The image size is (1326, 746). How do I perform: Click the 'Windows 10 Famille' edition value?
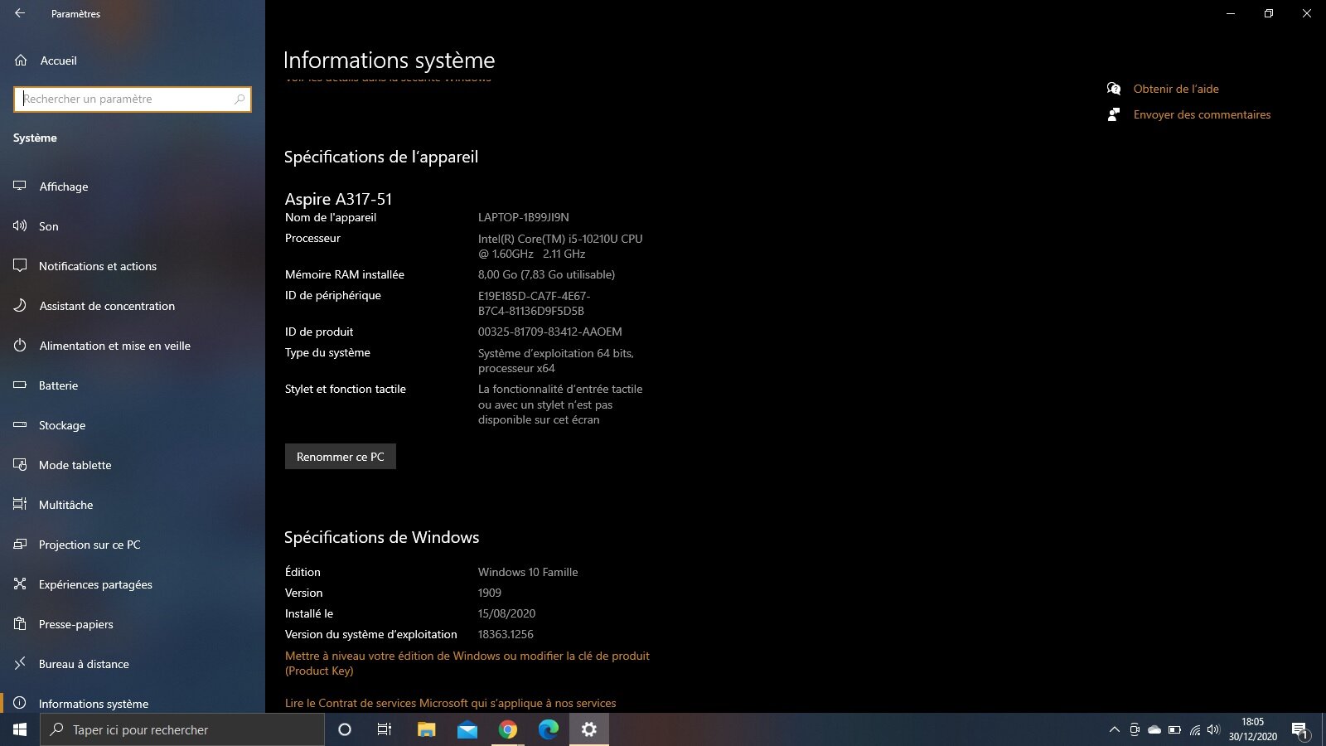[x=528, y=572]
